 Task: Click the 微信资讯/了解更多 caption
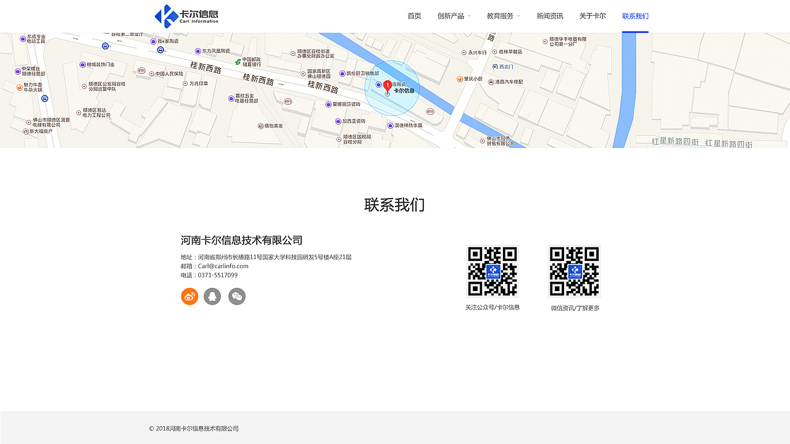click(x=575, y=308)
